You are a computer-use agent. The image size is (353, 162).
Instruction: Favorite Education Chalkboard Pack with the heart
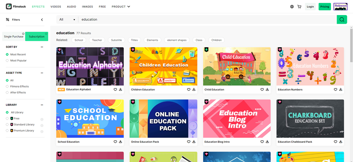(x=335, y=142)
